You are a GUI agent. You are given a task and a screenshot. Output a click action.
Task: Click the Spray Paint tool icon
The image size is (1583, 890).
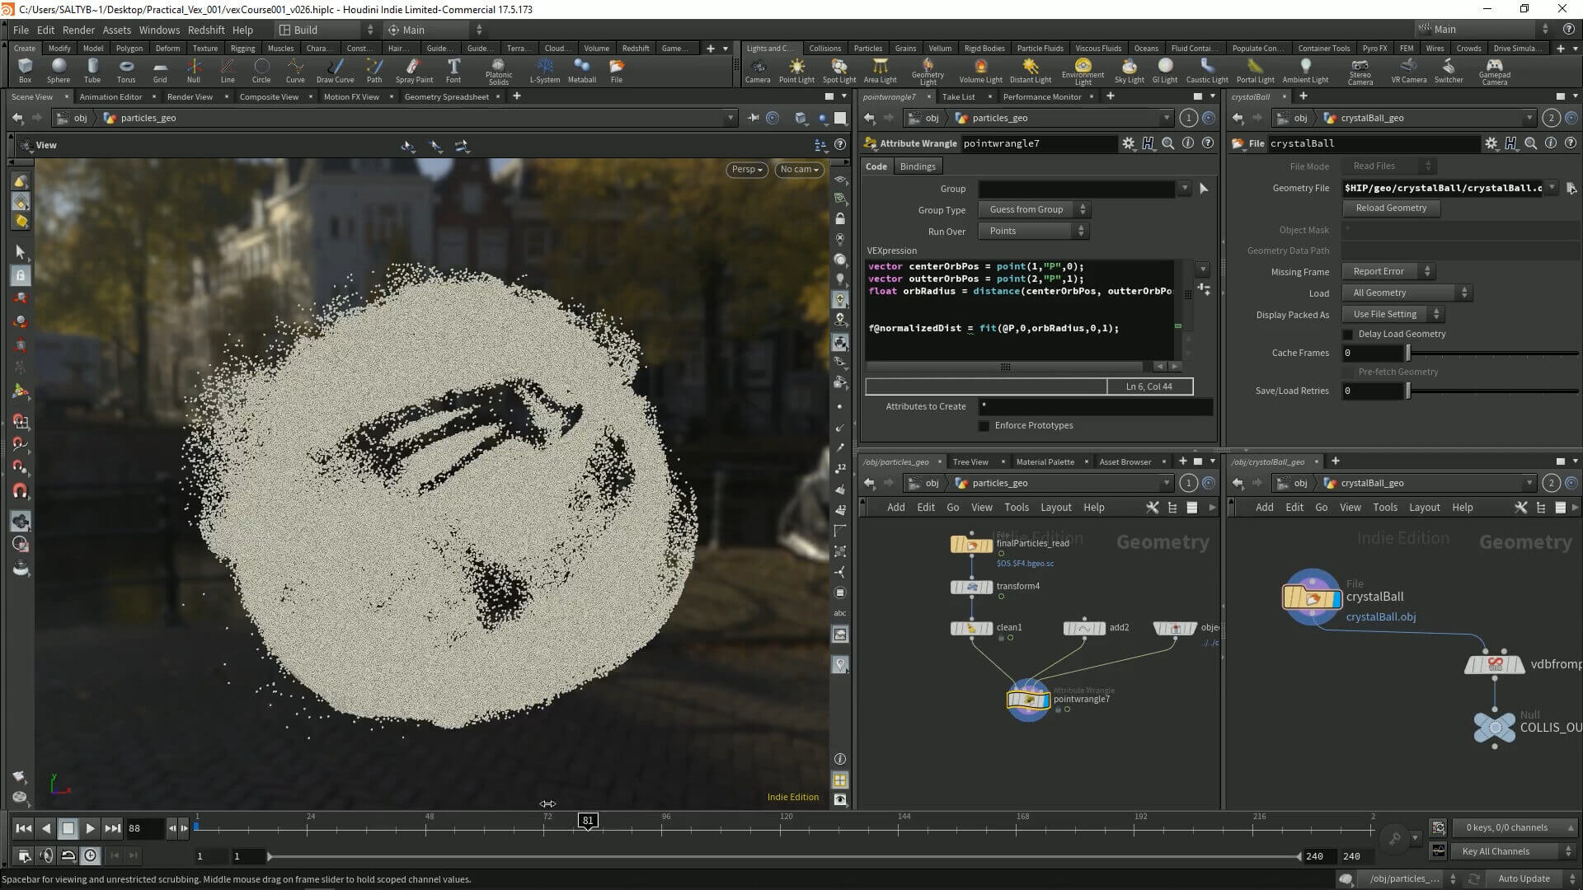pyautogui.click(x=414, y=67)
